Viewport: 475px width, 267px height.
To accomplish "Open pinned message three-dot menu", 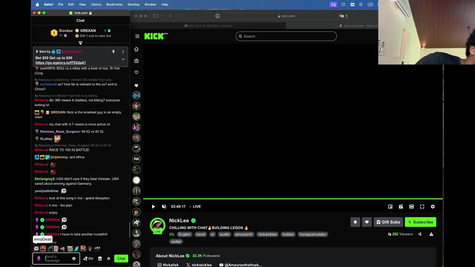I will pyautogui.click(x=123, y=52).
